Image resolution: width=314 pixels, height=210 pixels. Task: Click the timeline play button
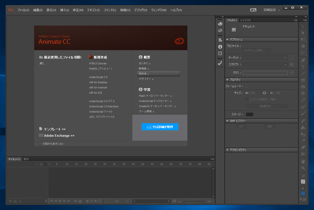(60, 201)
